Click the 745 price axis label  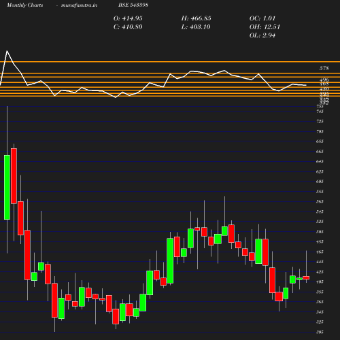(320, 112)
